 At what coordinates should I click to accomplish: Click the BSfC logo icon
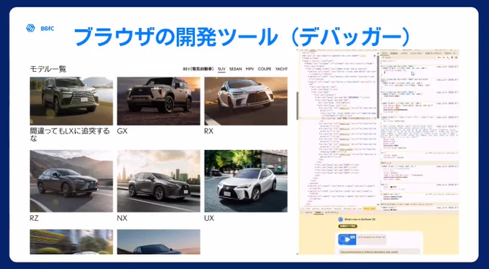30,28
